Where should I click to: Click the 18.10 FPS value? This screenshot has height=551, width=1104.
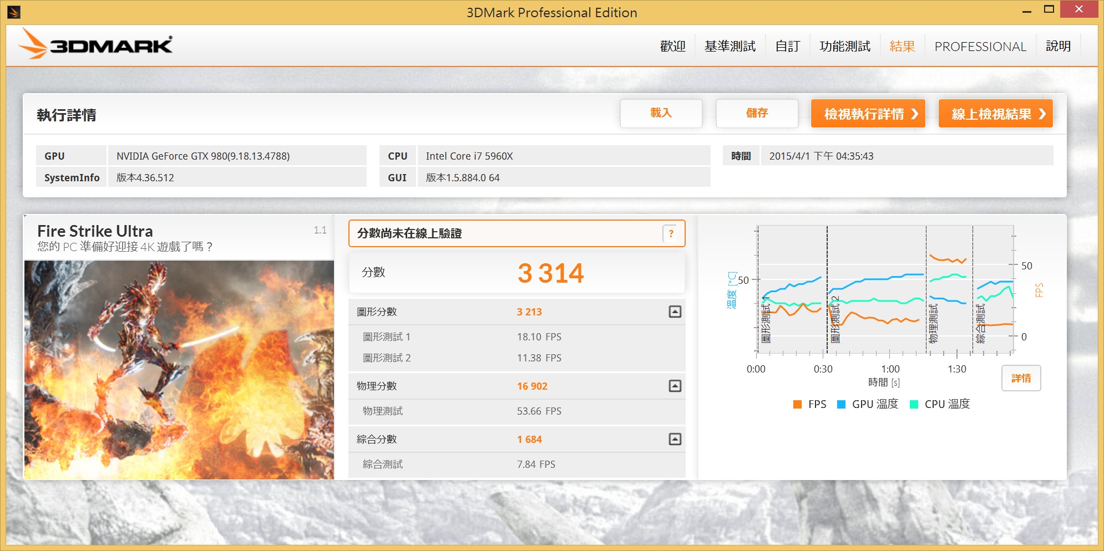[539, 336]
